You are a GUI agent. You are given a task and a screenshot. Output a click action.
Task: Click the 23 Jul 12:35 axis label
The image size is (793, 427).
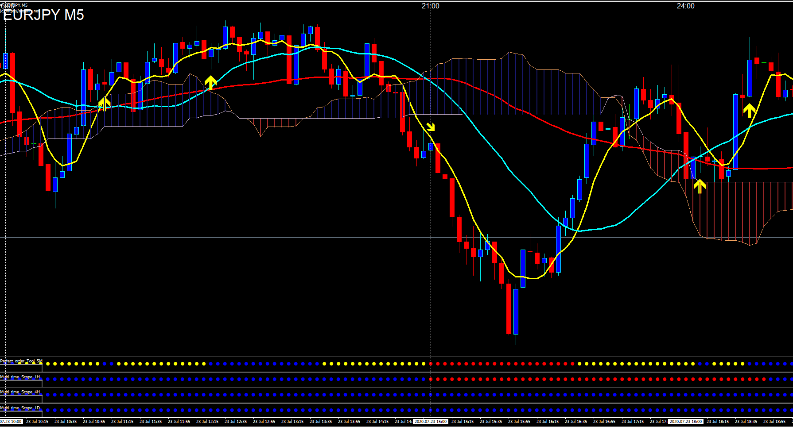click(236, 422)
